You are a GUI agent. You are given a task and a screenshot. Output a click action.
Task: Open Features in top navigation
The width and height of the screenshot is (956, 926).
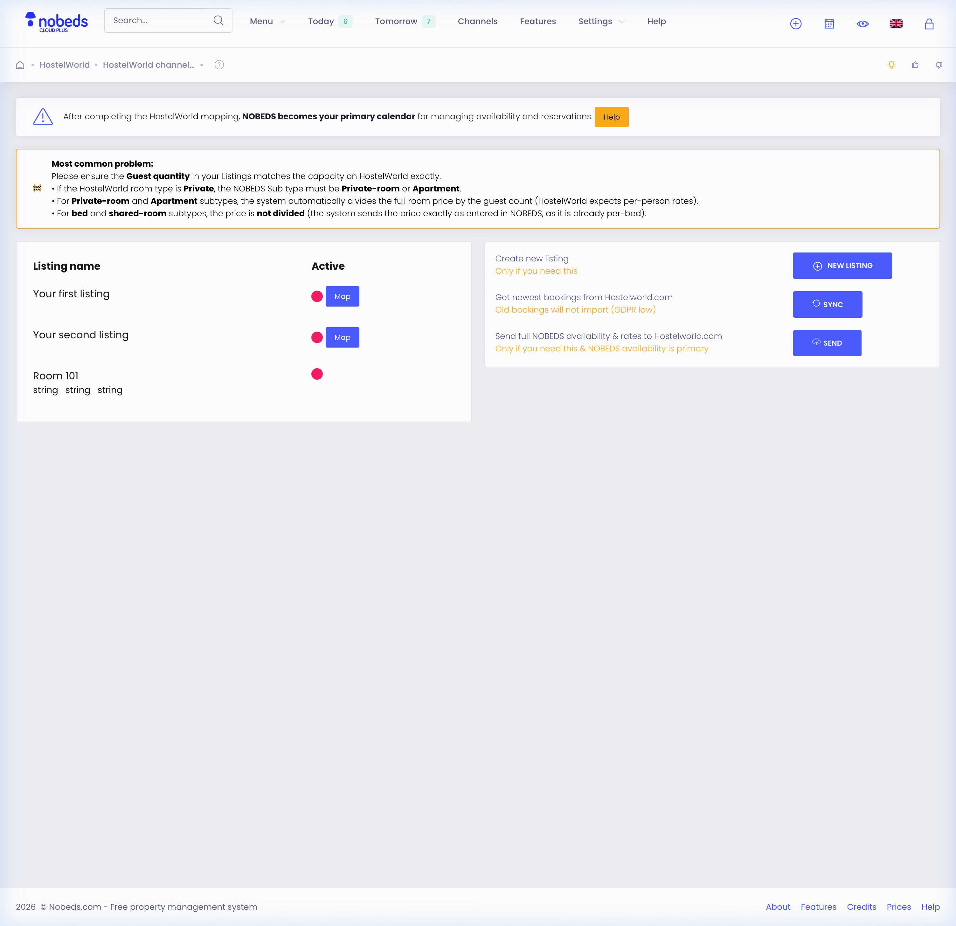[538, 21]
